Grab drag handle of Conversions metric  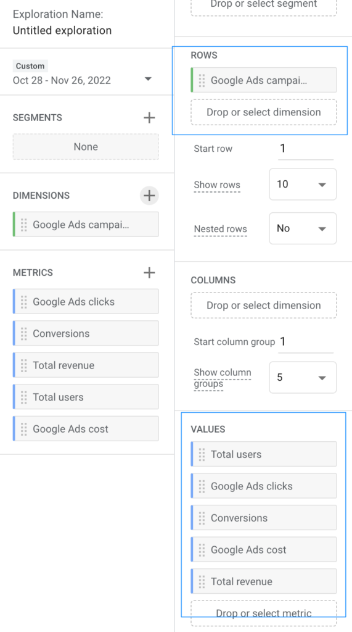(x=24, y=333)
